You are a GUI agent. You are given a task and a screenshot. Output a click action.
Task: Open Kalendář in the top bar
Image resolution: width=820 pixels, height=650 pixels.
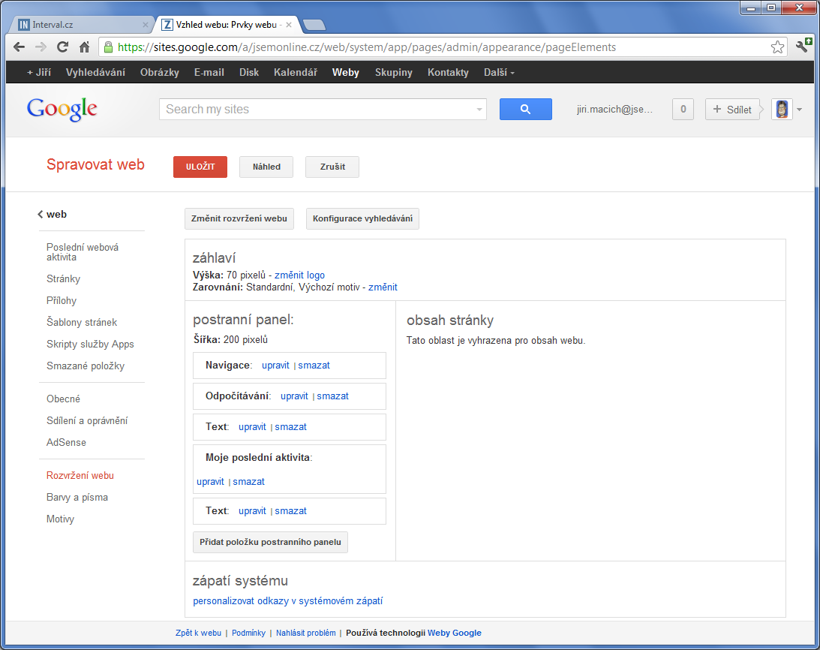coord(296,73)
